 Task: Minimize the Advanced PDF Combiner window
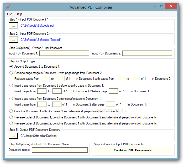(x=155, y=7)
